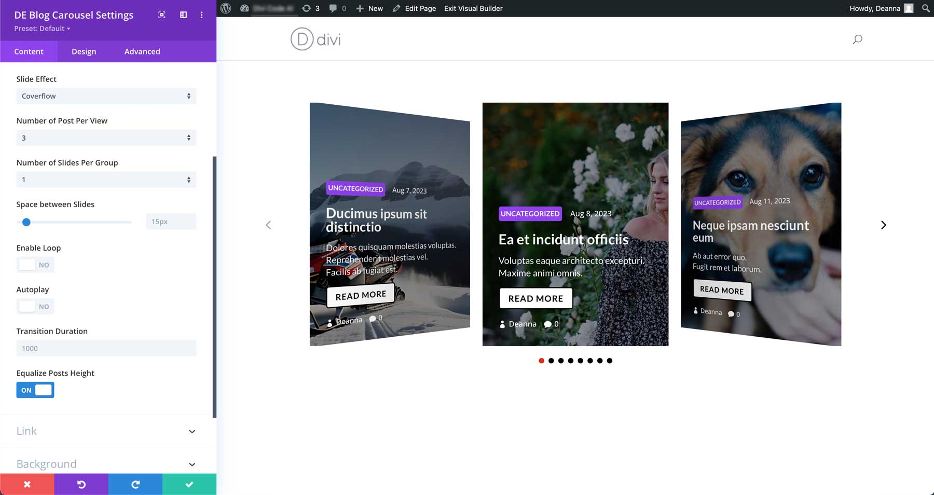Viewport: 934px width, 495px height.
Task: Click the blue redo button
Action: [x=135, y=484]
